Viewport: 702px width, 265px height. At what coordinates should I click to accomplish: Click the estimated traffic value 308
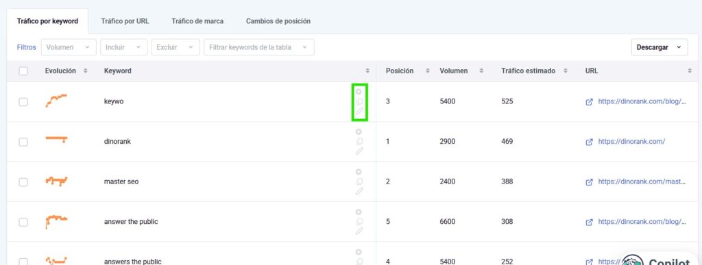[507, 222]
